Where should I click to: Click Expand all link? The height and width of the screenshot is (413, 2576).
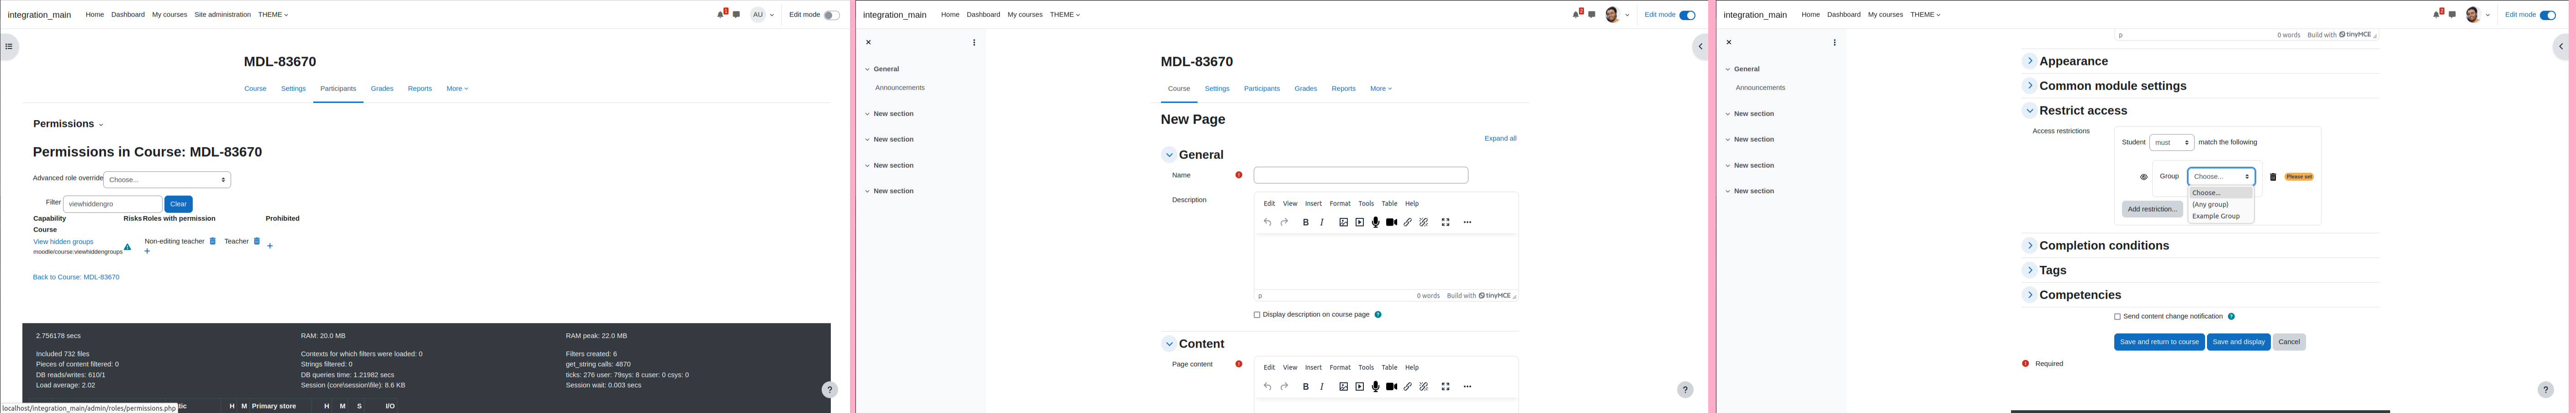(1500, 139)
